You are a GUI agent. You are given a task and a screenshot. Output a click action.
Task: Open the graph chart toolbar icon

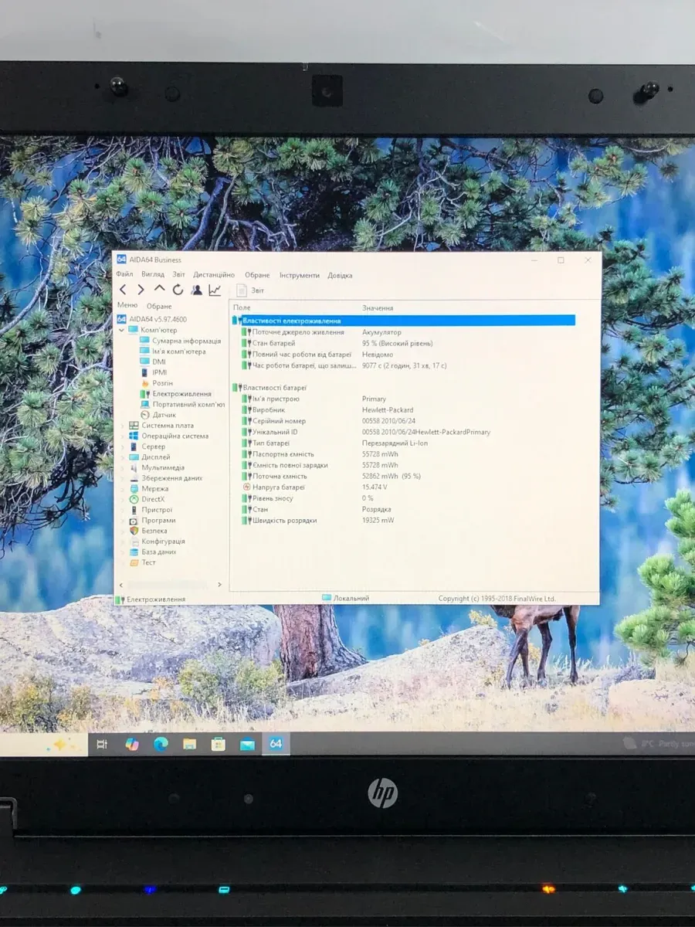click(x=215, y=290)
